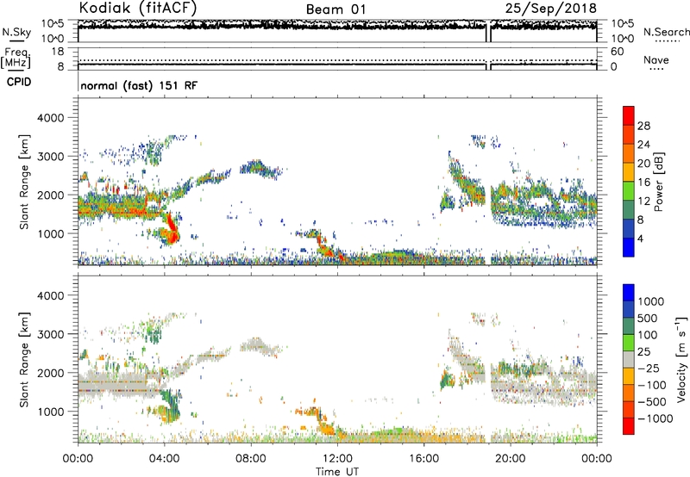This screenshot has height=477, width=690.
Task: Click the '28' power colorbar tick value
Action: [x=643, y=126]
